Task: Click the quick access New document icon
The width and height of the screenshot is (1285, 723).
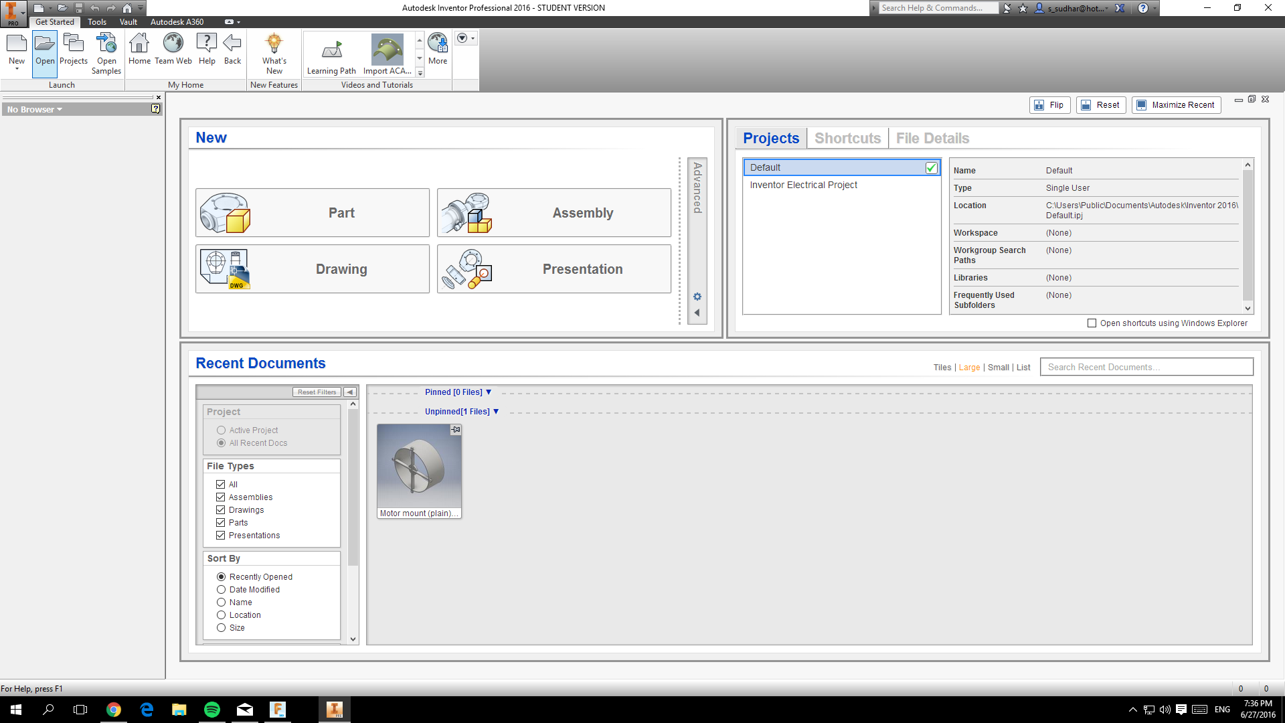Action: tap(39, 8)
